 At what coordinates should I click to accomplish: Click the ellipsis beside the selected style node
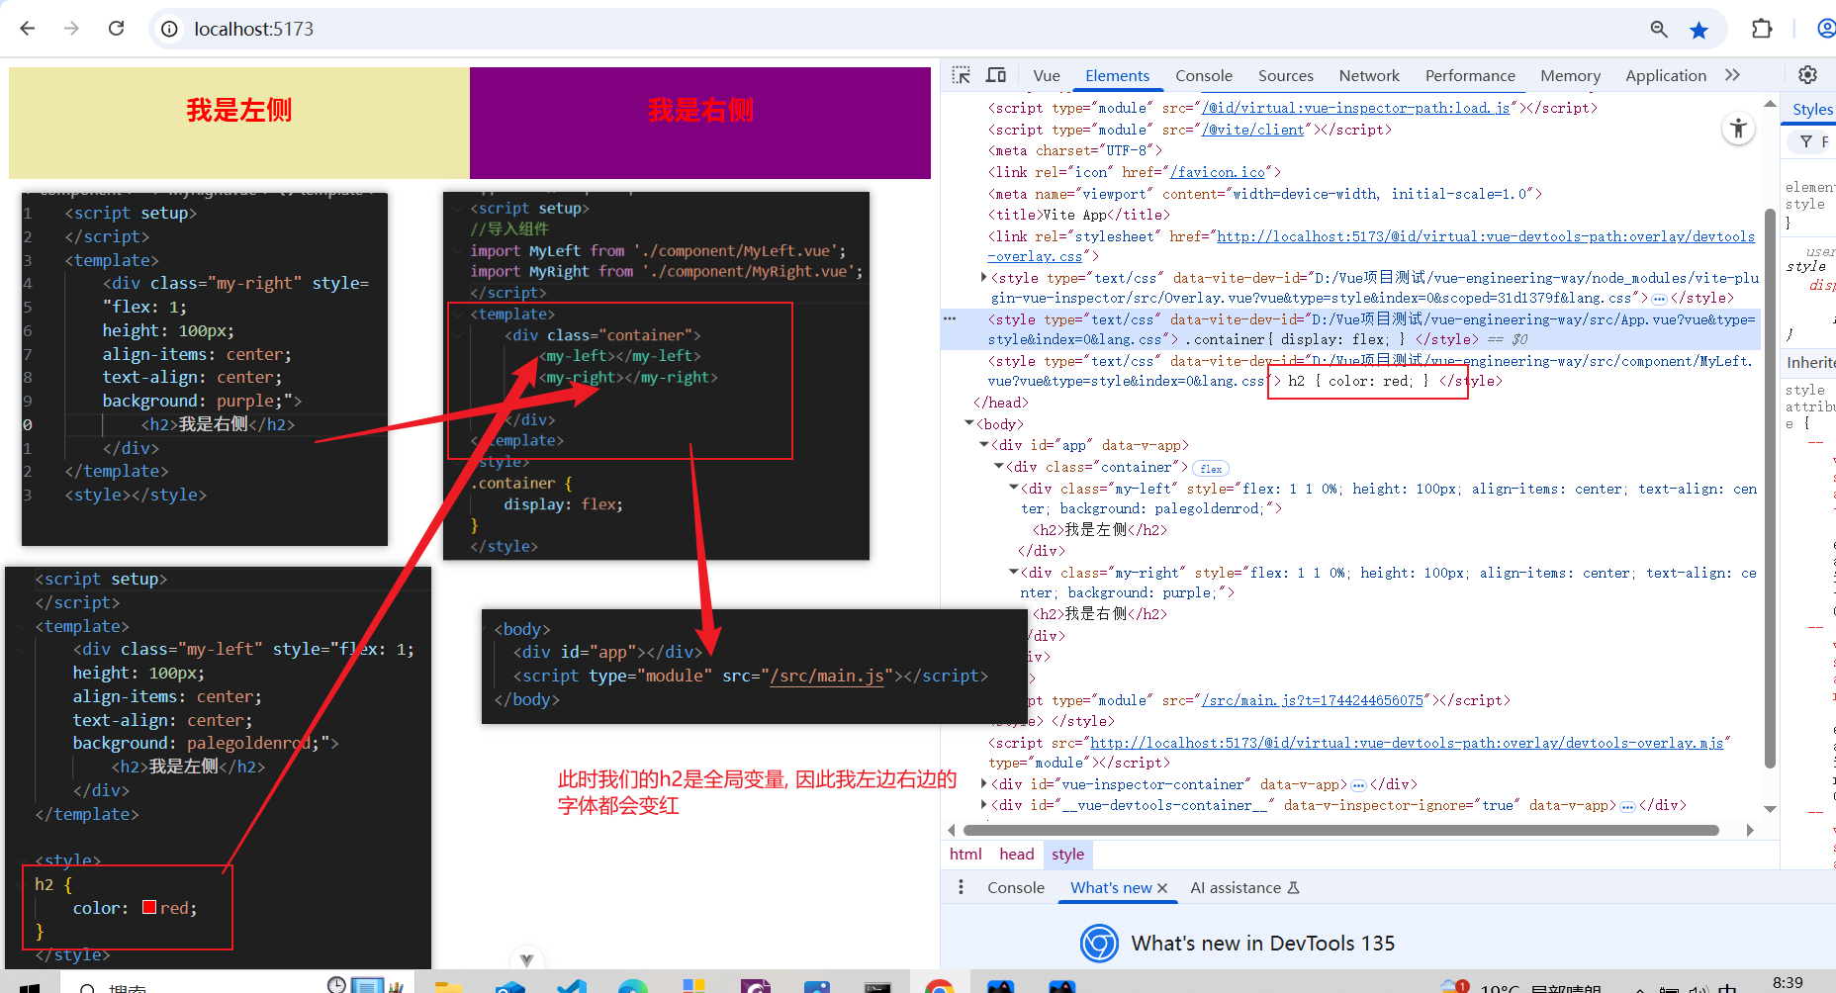pos(950,319)
